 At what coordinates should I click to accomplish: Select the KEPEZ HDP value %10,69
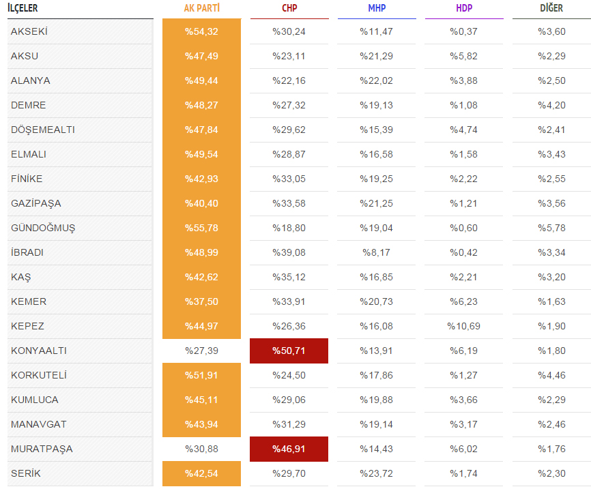click(x=464, y=326)
